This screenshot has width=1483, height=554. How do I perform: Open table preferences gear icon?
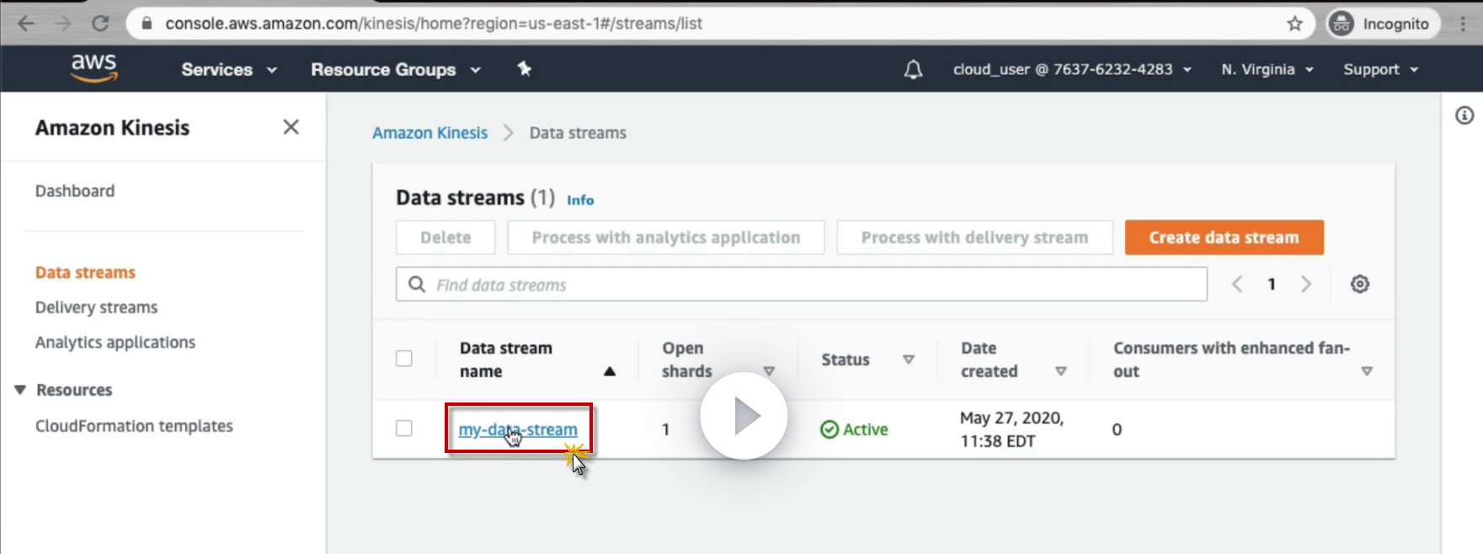click(x=1360, y=285)
